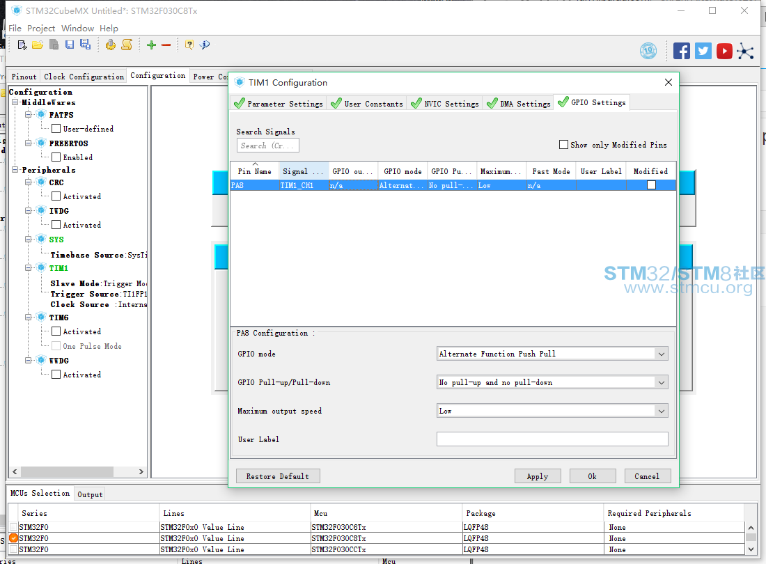Click the Restore Default button
The image size is (766, 564).
click(x=278, y=476)
